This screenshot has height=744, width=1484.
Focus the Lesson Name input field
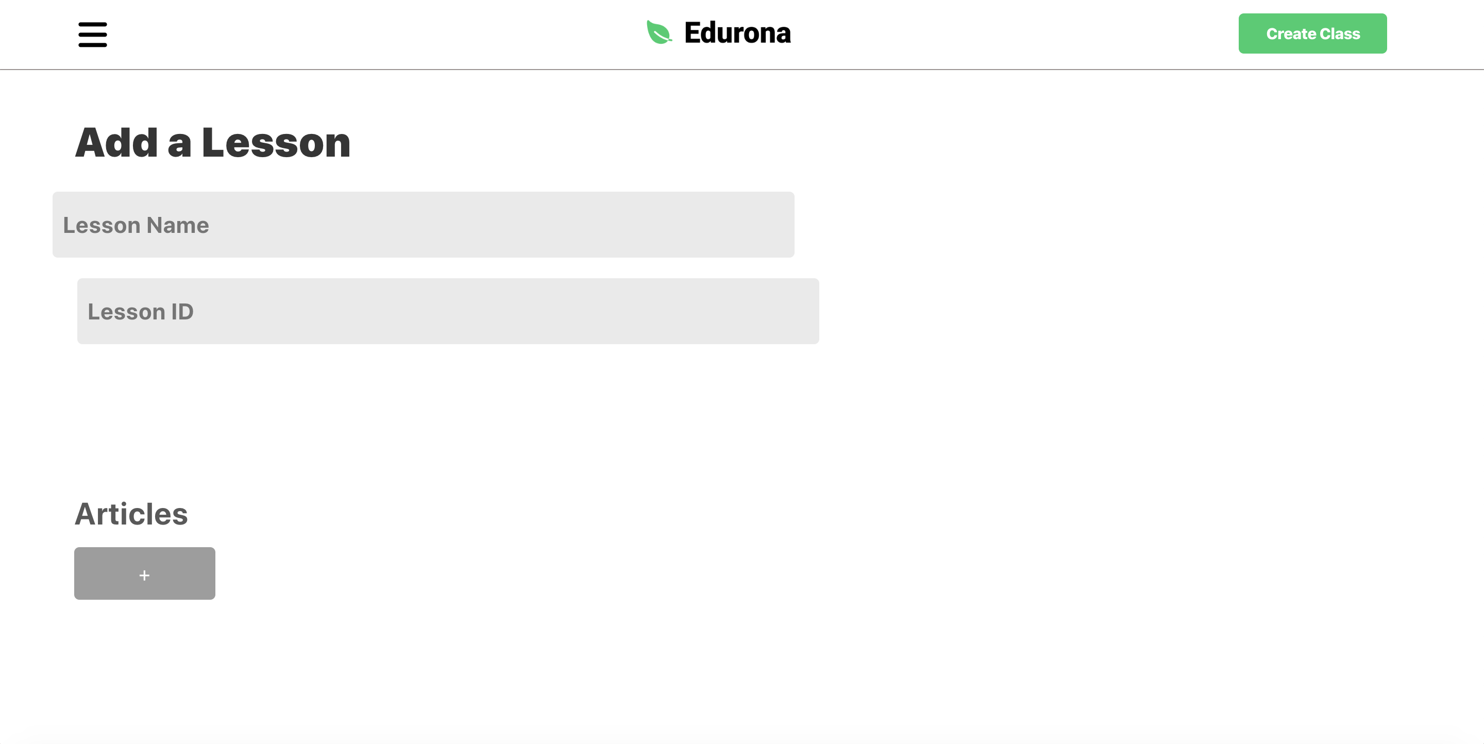[x=424, y=225]
